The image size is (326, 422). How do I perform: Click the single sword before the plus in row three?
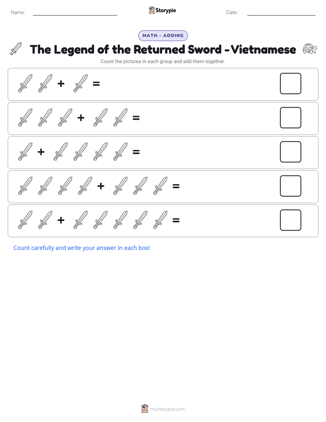25,152
